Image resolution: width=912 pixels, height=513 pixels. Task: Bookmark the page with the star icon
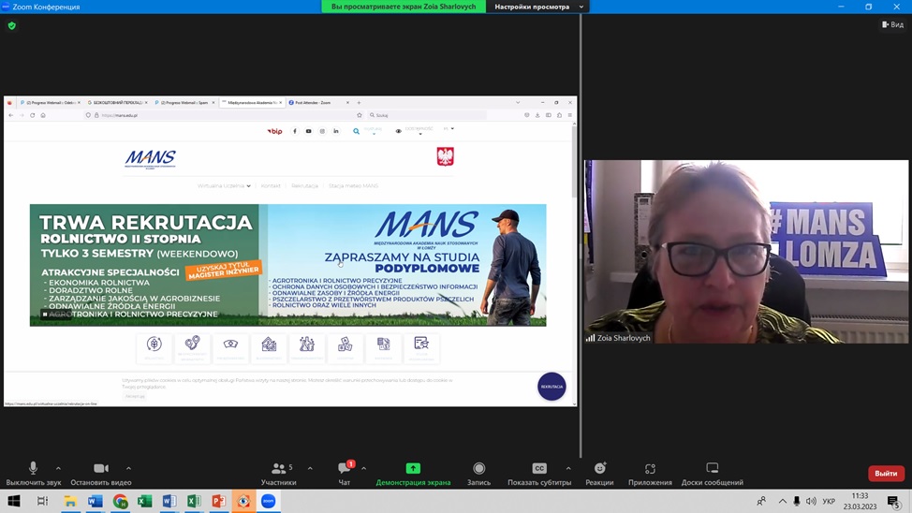tap(360, 115)
